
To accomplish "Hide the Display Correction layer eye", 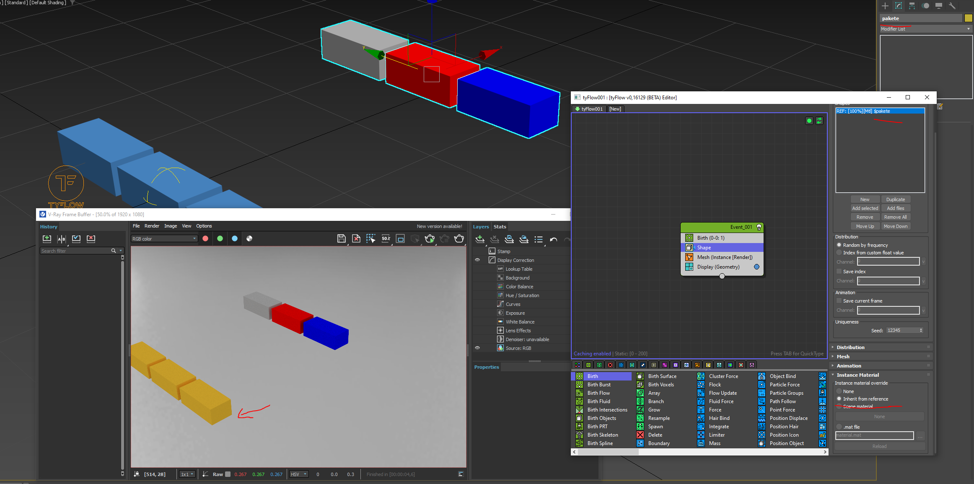I will [477, 260].
